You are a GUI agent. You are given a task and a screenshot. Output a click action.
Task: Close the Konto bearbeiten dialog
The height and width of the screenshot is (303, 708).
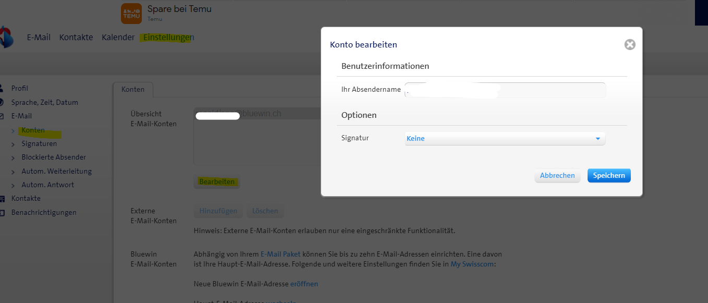point(630,45)
